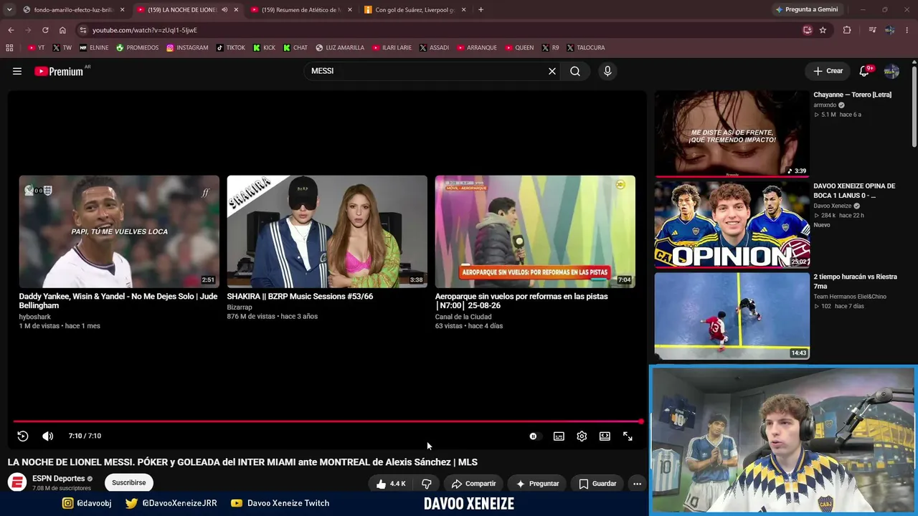Like the video with 4.4 K likes

pyautogui.click(x=391, y=484)
